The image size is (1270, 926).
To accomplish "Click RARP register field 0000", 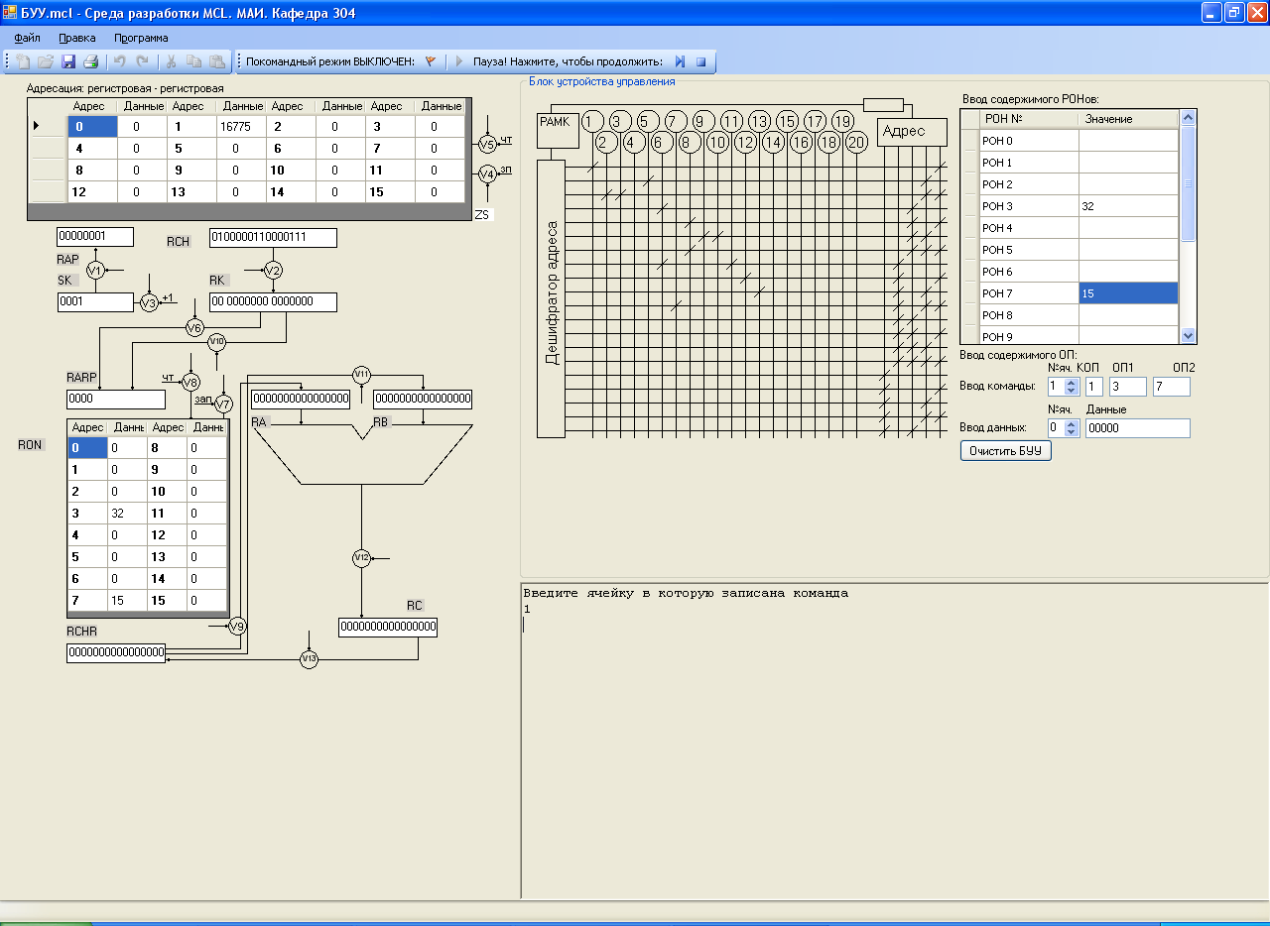I will click(116, 400).
